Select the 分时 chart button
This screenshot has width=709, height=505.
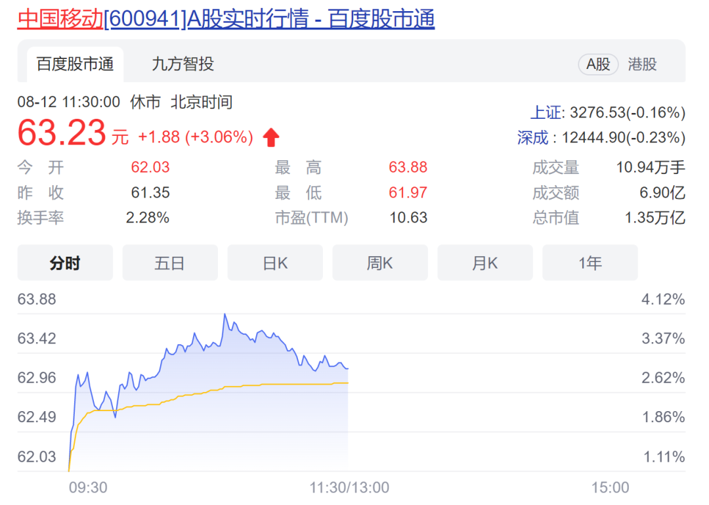(65, 263)
